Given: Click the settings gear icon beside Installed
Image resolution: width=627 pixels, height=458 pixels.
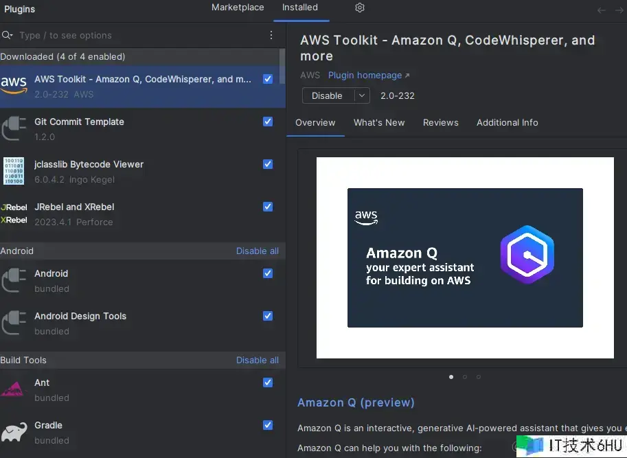Looking at the screenshot, I should tap(360, 8).
